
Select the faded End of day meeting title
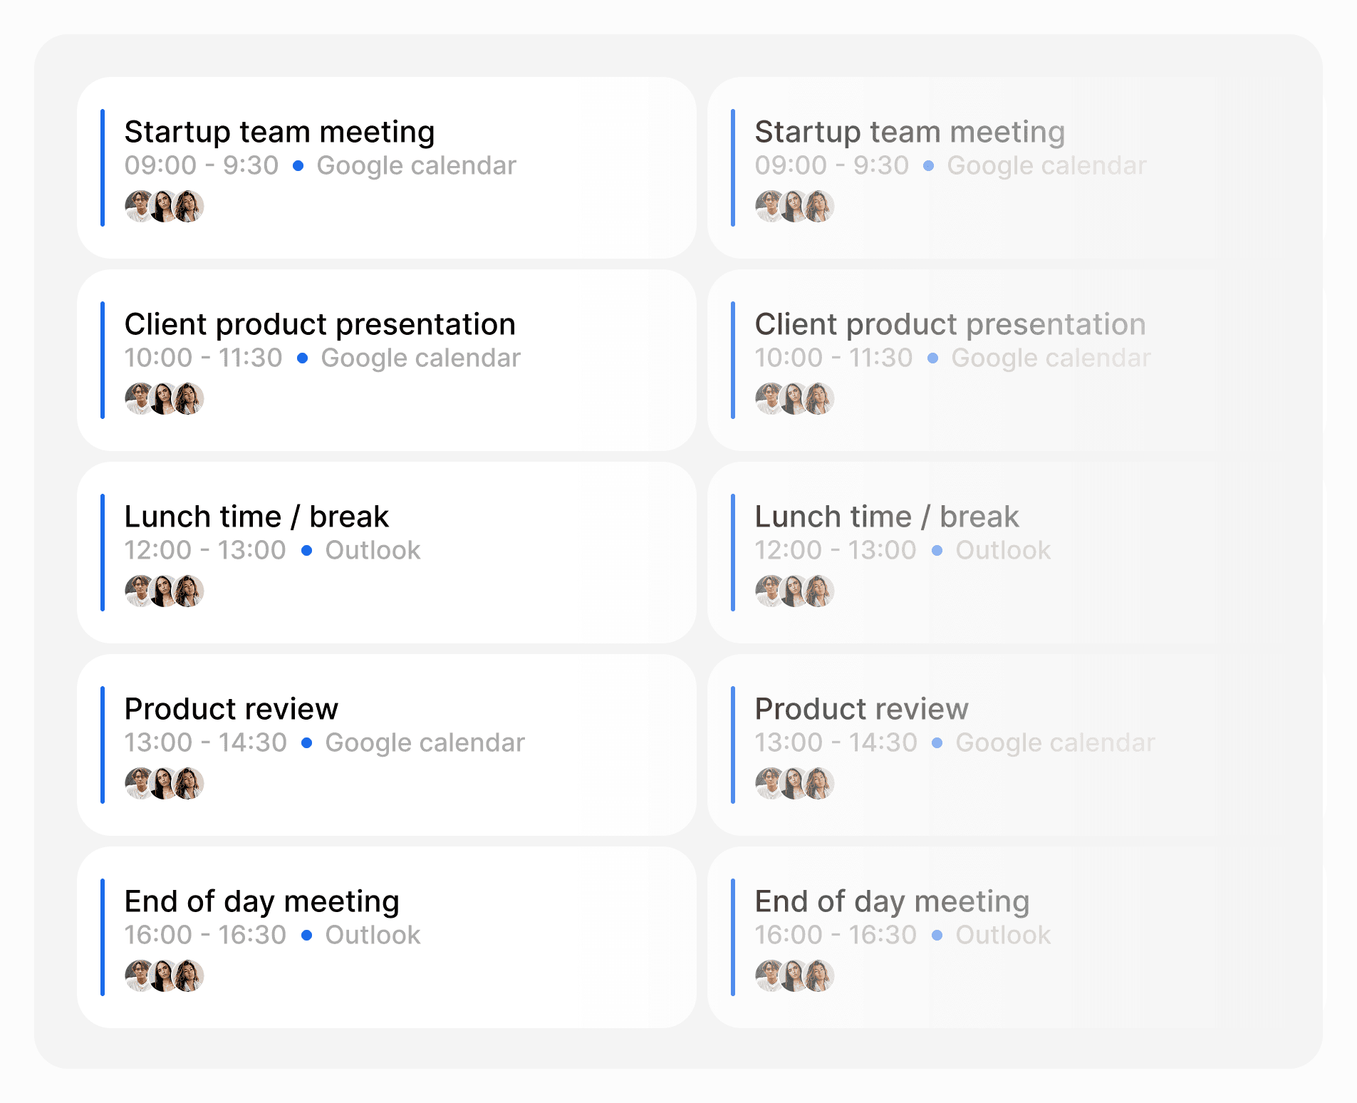(892, 902)
